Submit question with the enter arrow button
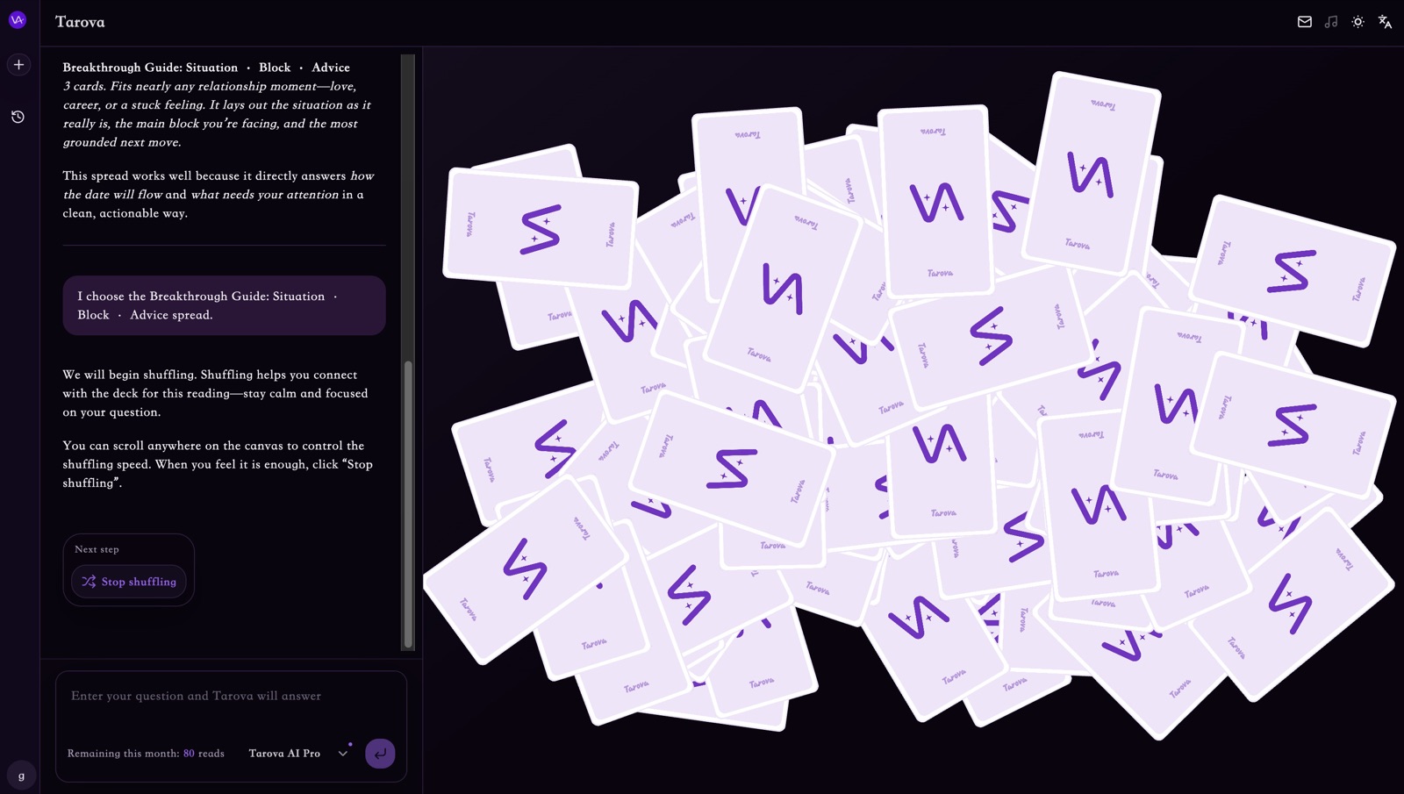1404x794 pixels. click(x=380, y=754)
